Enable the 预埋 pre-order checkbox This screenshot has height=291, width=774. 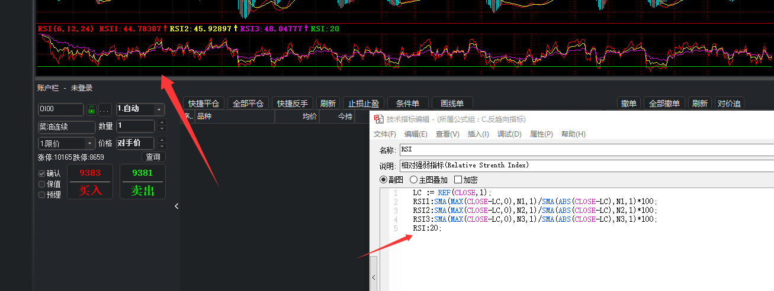42,195
